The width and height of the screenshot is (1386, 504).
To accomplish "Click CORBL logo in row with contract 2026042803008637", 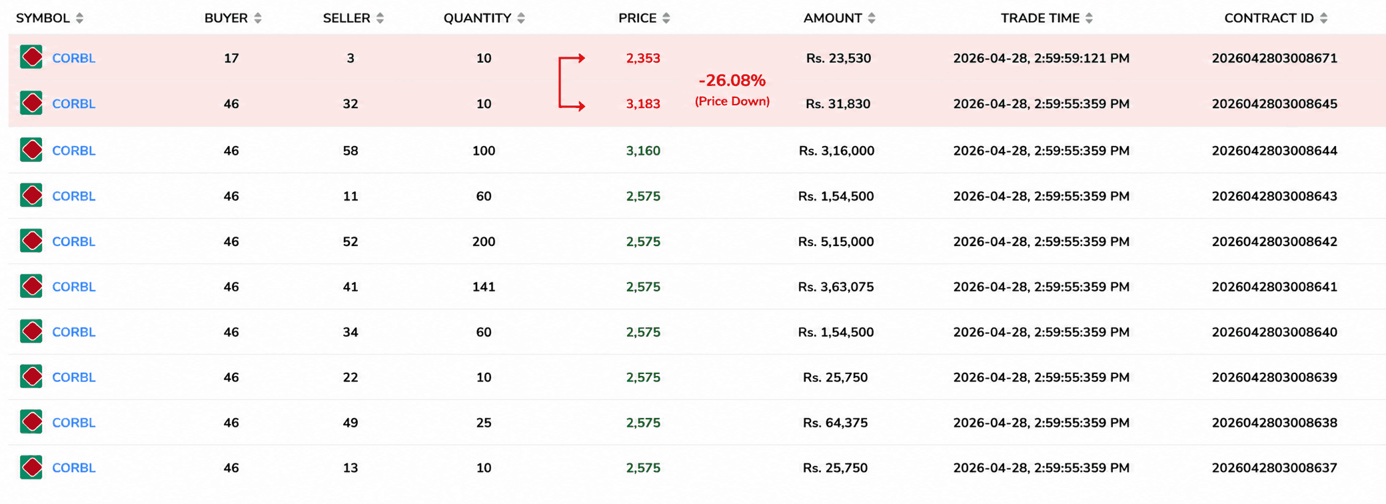I will (31, 467).
